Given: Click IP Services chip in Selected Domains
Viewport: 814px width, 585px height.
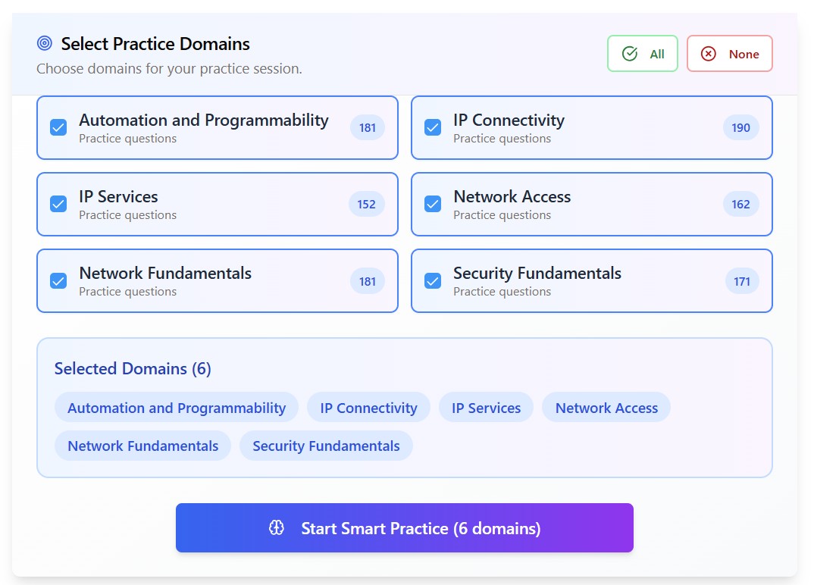Looking at the screenshot, I should point(486,408).
